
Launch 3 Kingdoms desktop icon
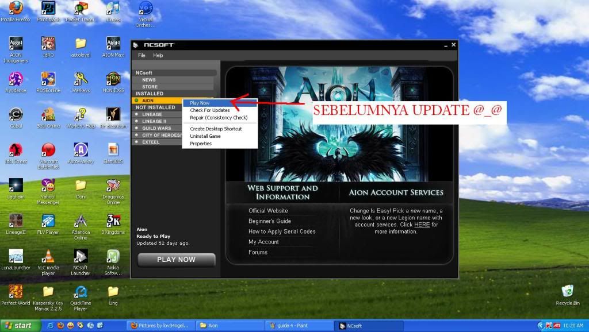click(x=113, y=224)
